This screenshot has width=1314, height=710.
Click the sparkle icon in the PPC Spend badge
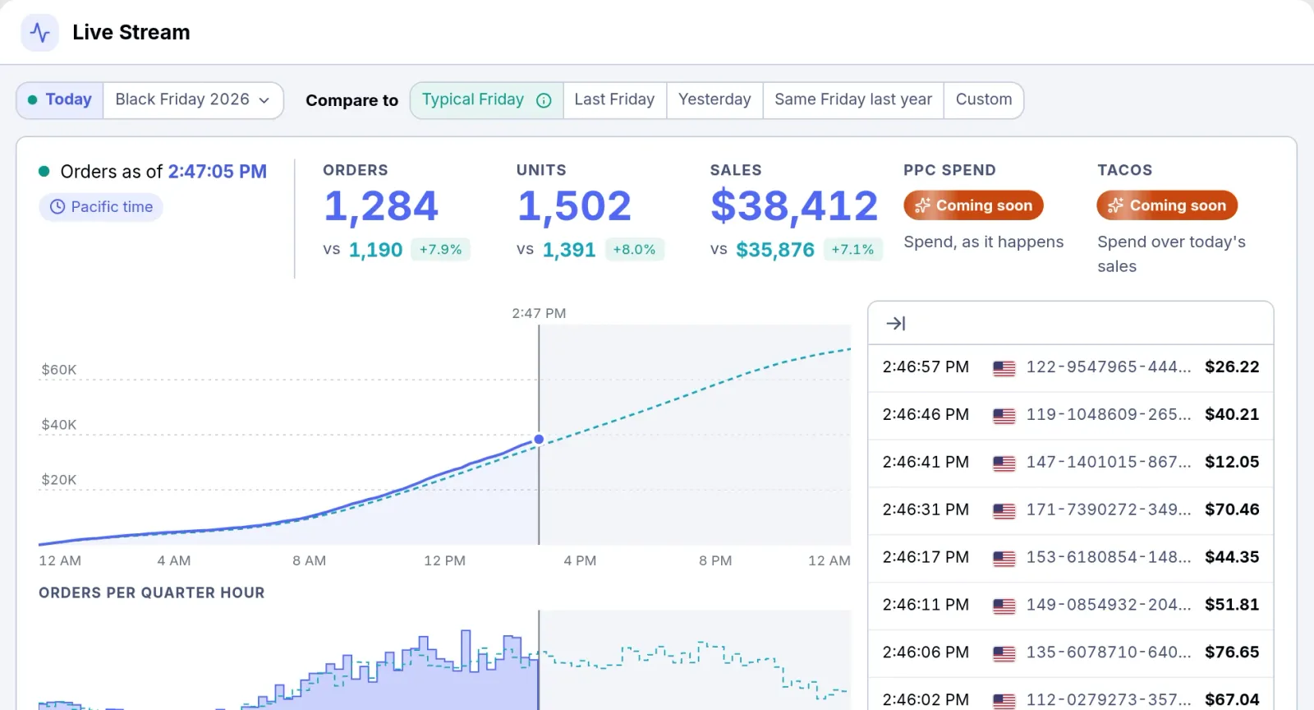point(922,205)
